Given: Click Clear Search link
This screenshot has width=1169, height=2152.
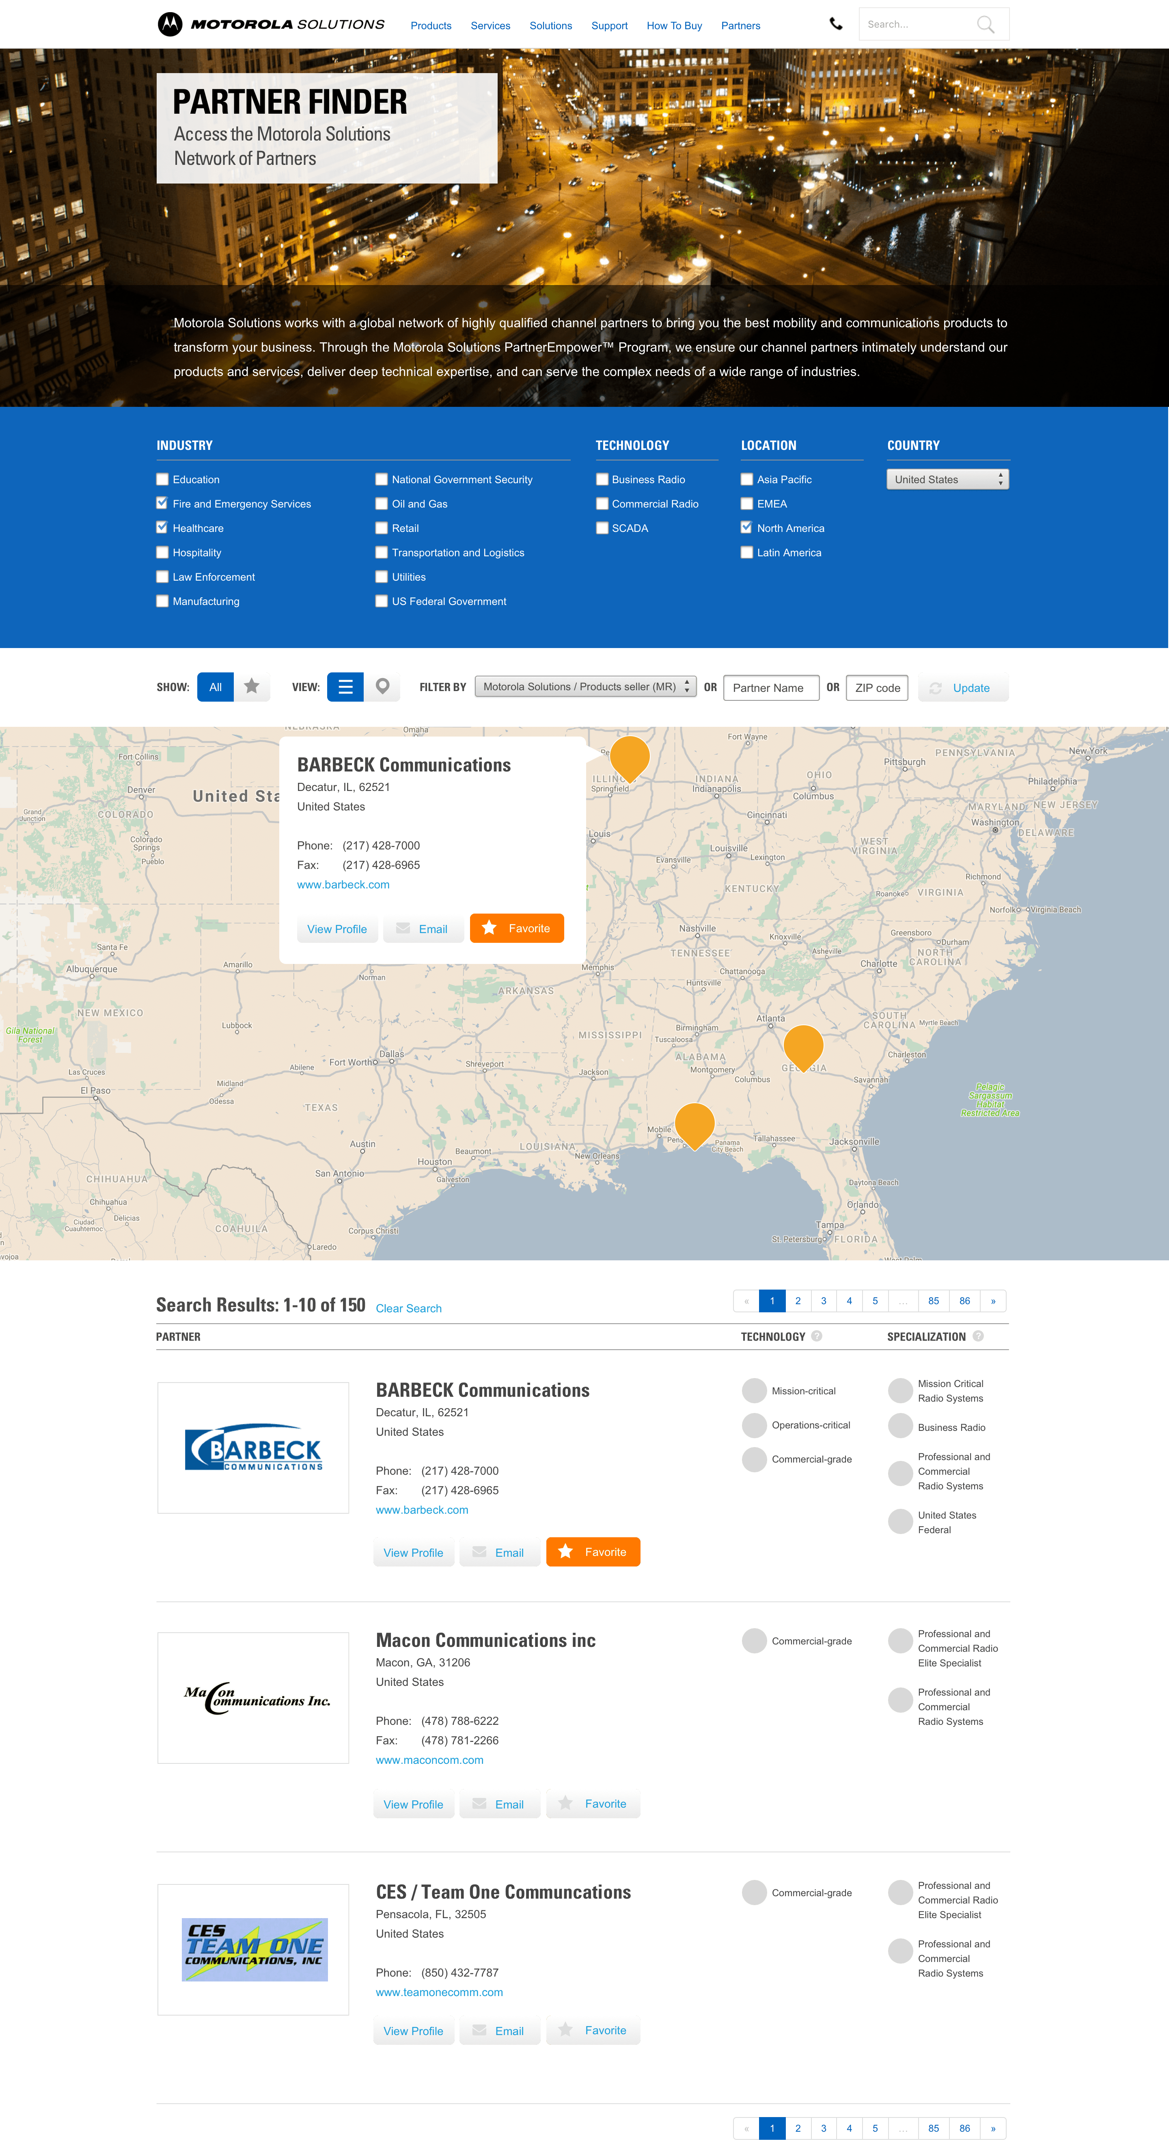Looking at the screenshot, I should click(408, 1308).
